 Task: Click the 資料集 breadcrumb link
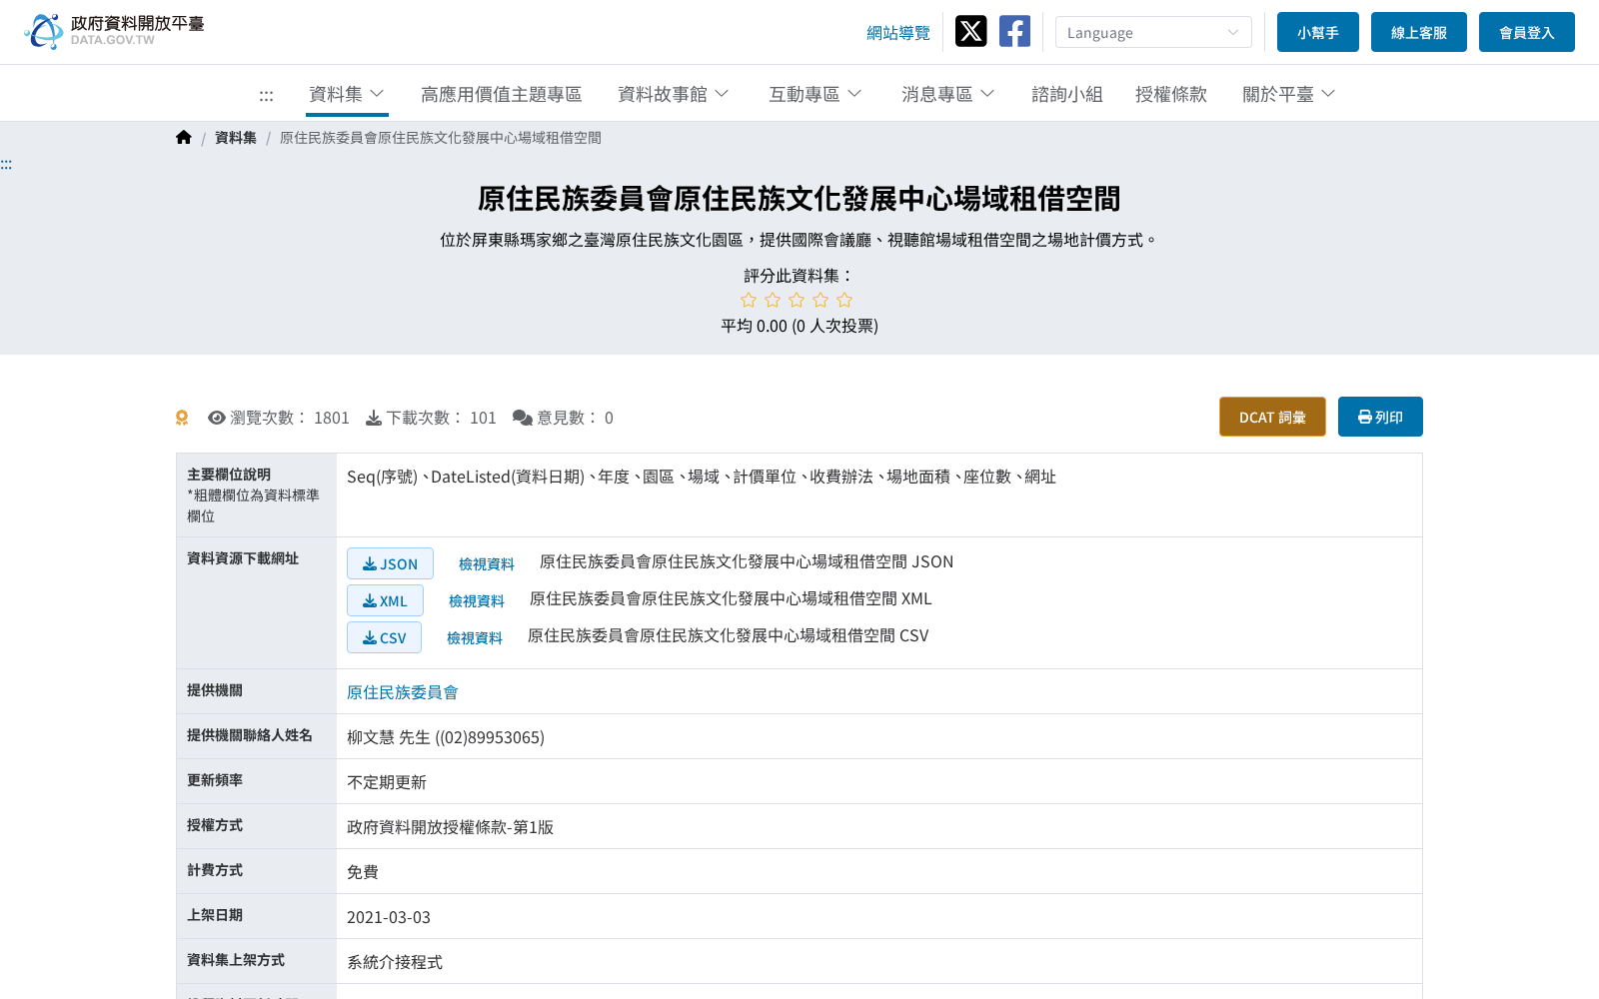coord(236,138)
